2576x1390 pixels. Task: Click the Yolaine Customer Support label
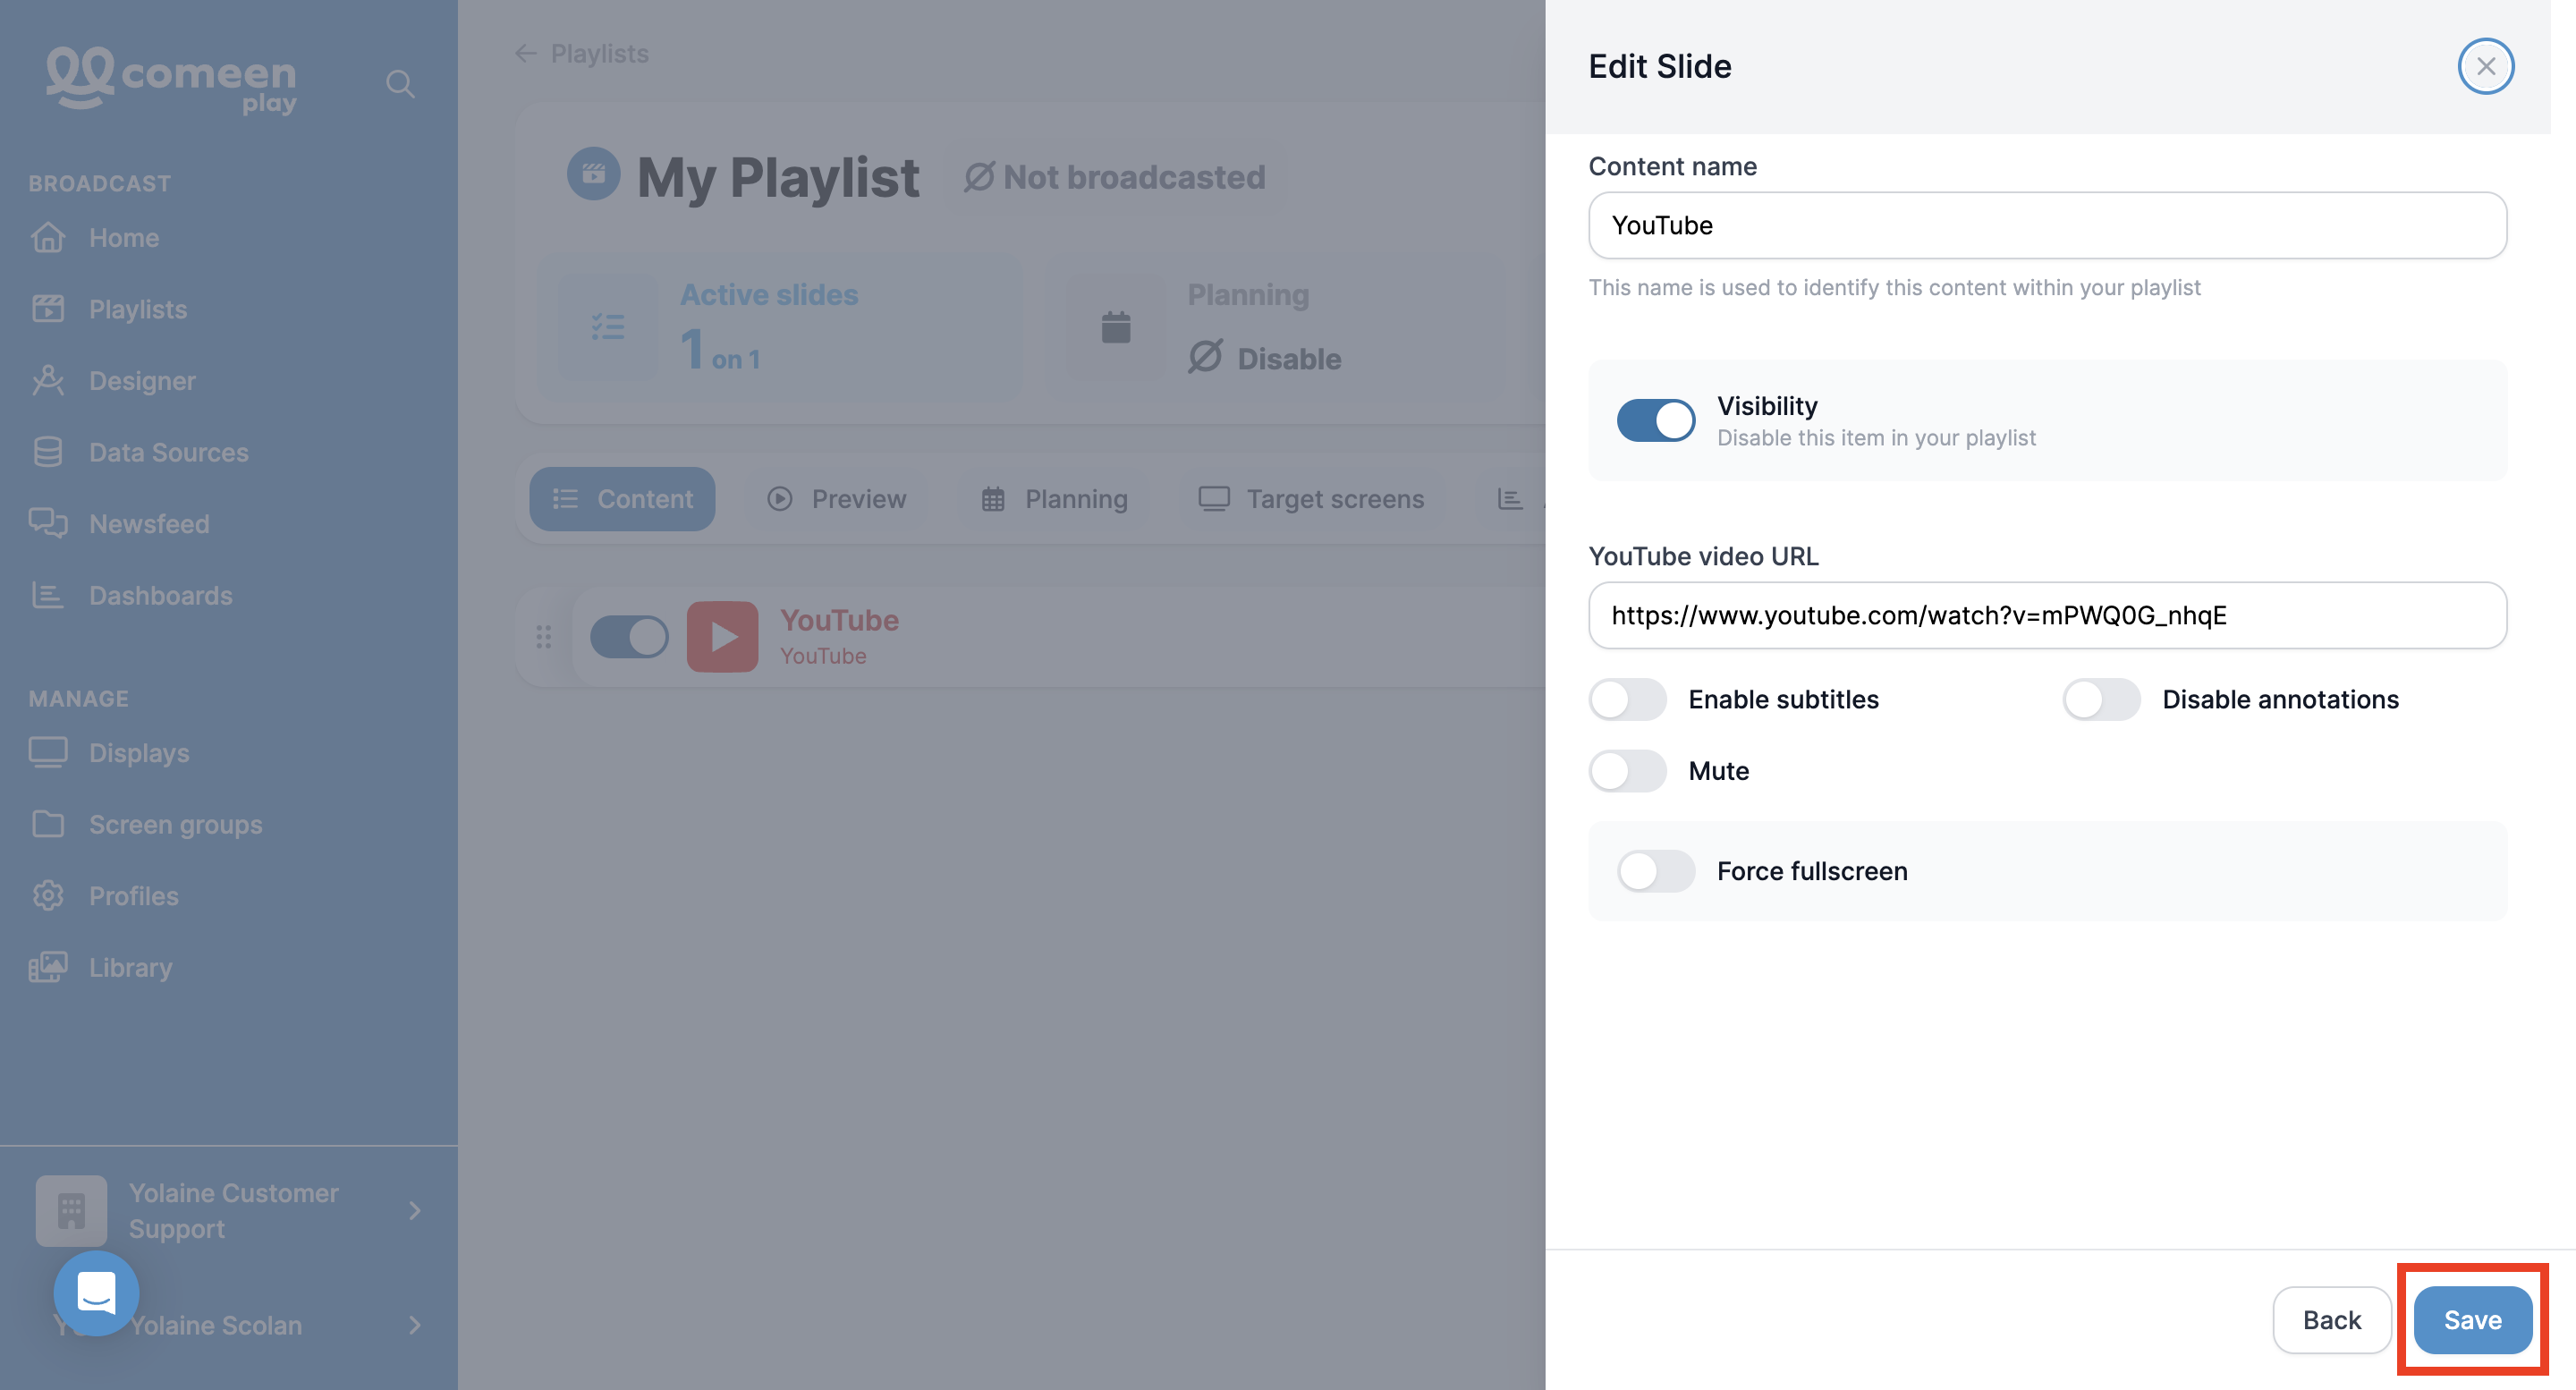pos(234,1210)
